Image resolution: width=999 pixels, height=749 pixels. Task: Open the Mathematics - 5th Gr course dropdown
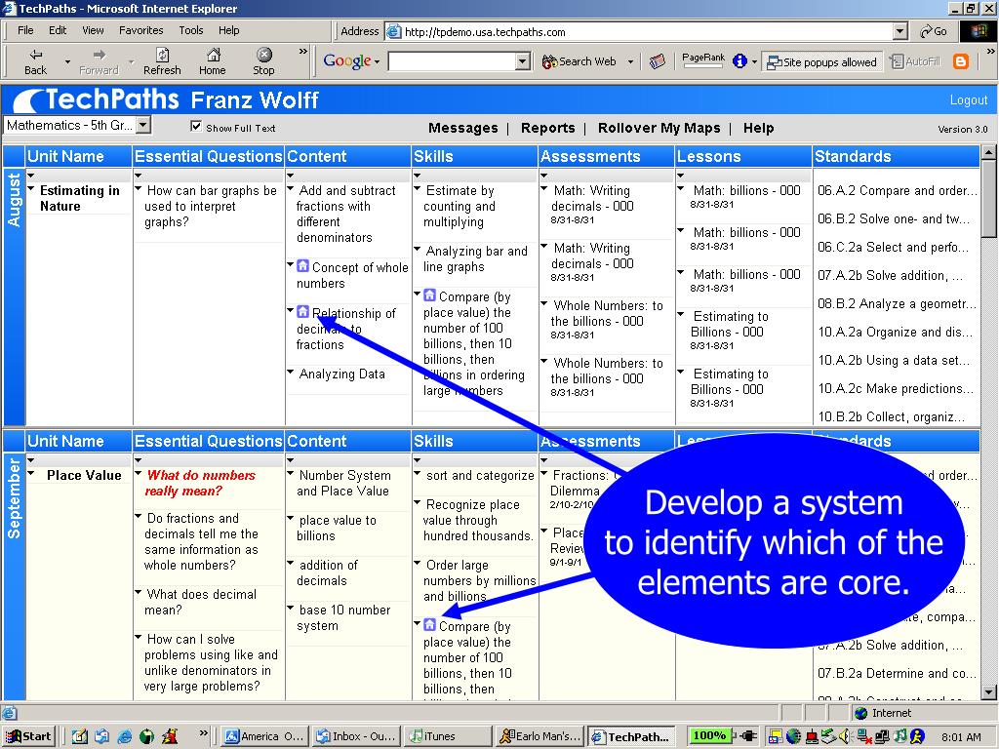tap(143, 125)
